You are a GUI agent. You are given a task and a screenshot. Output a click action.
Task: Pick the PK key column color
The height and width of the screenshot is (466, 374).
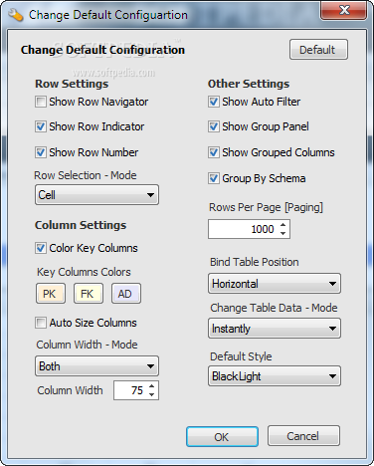(x=51, y=294)
